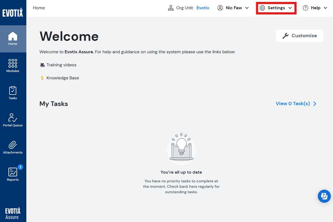The image size is (333, 222).
Task: Click the Evotix logo in the sidebar
Action: pyautogui.click(x=13, y=12)
